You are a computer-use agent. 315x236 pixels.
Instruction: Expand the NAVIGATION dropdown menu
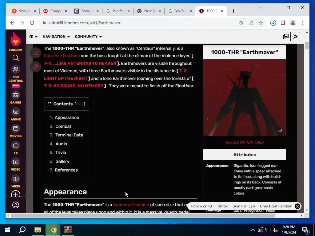pos(56,37)
